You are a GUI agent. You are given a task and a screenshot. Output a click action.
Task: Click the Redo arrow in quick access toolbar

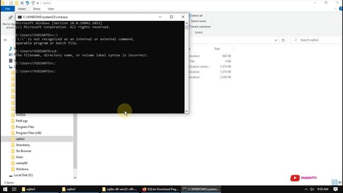pos(33,3)
